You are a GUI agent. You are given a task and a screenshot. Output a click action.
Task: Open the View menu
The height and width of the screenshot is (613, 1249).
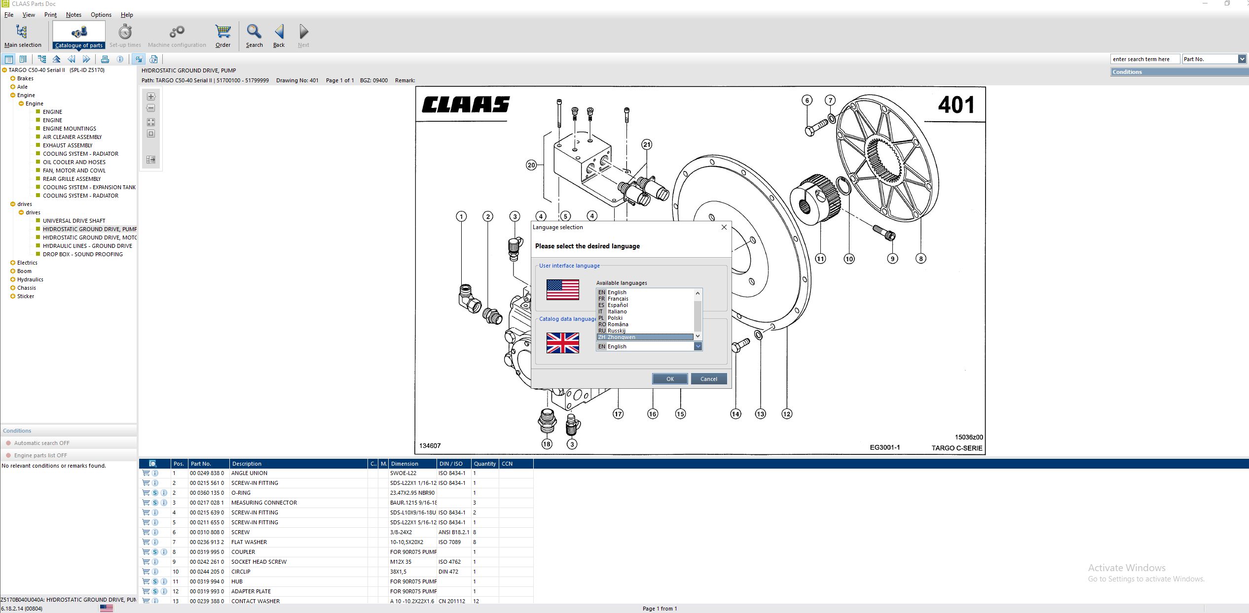29,15
